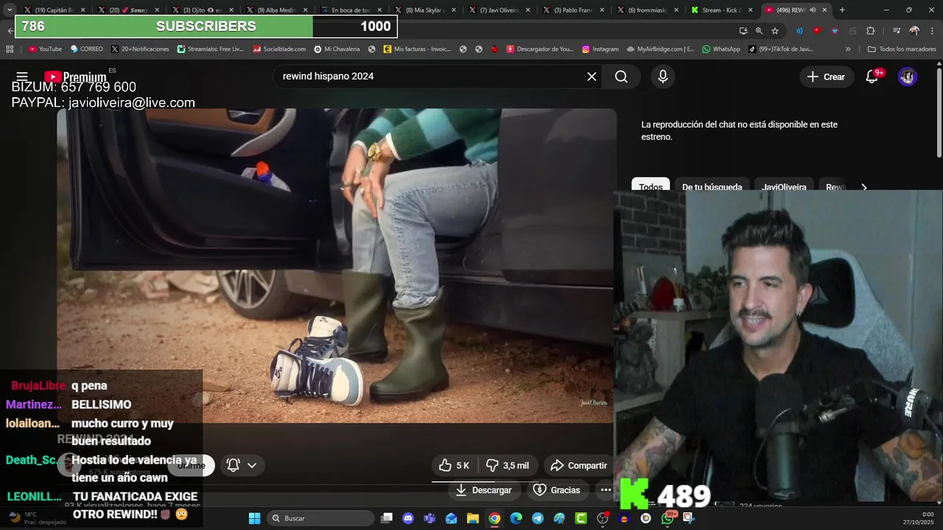Viewport: 943px width, 530px height.
Task: Bookmark this page with star icon
Action: pos(775,31)
